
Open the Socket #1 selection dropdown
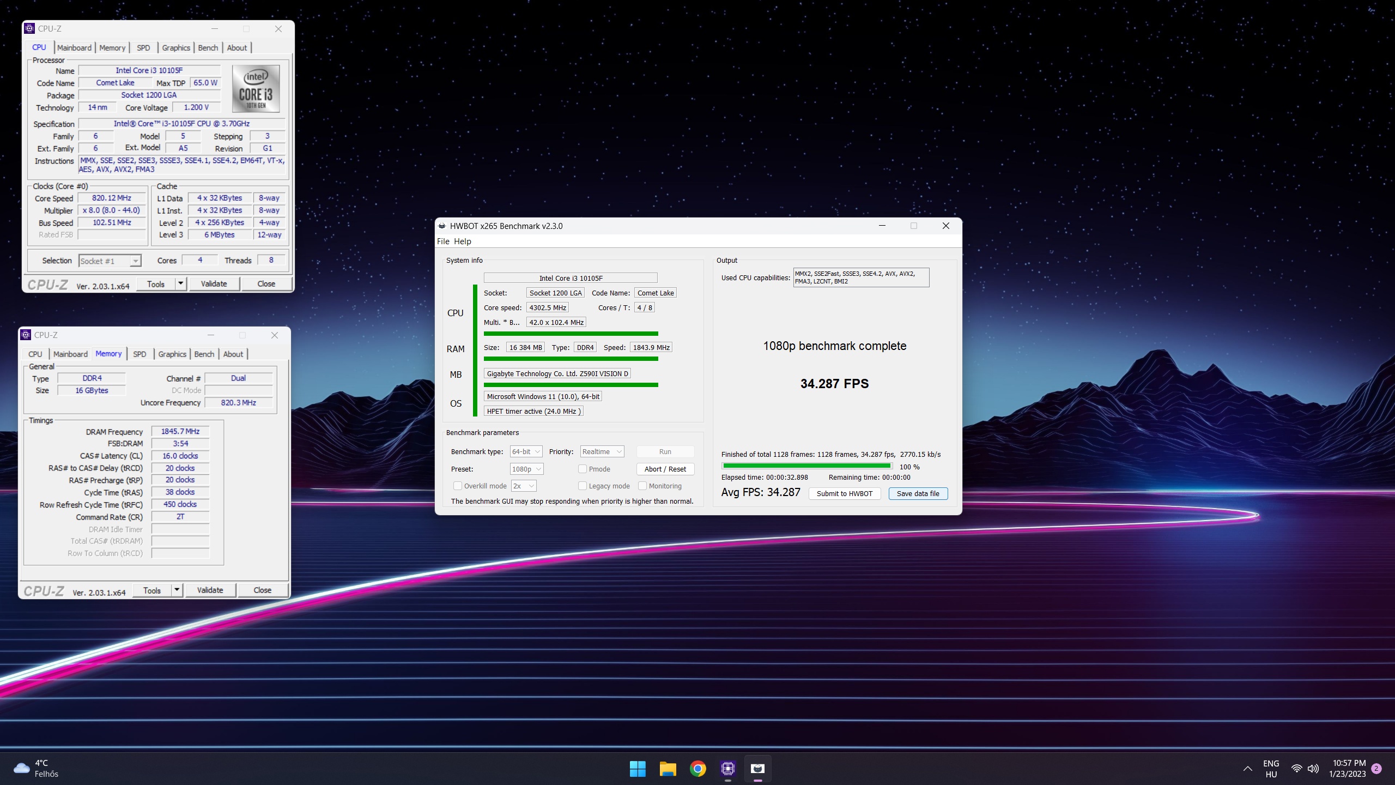pos(110,261)
